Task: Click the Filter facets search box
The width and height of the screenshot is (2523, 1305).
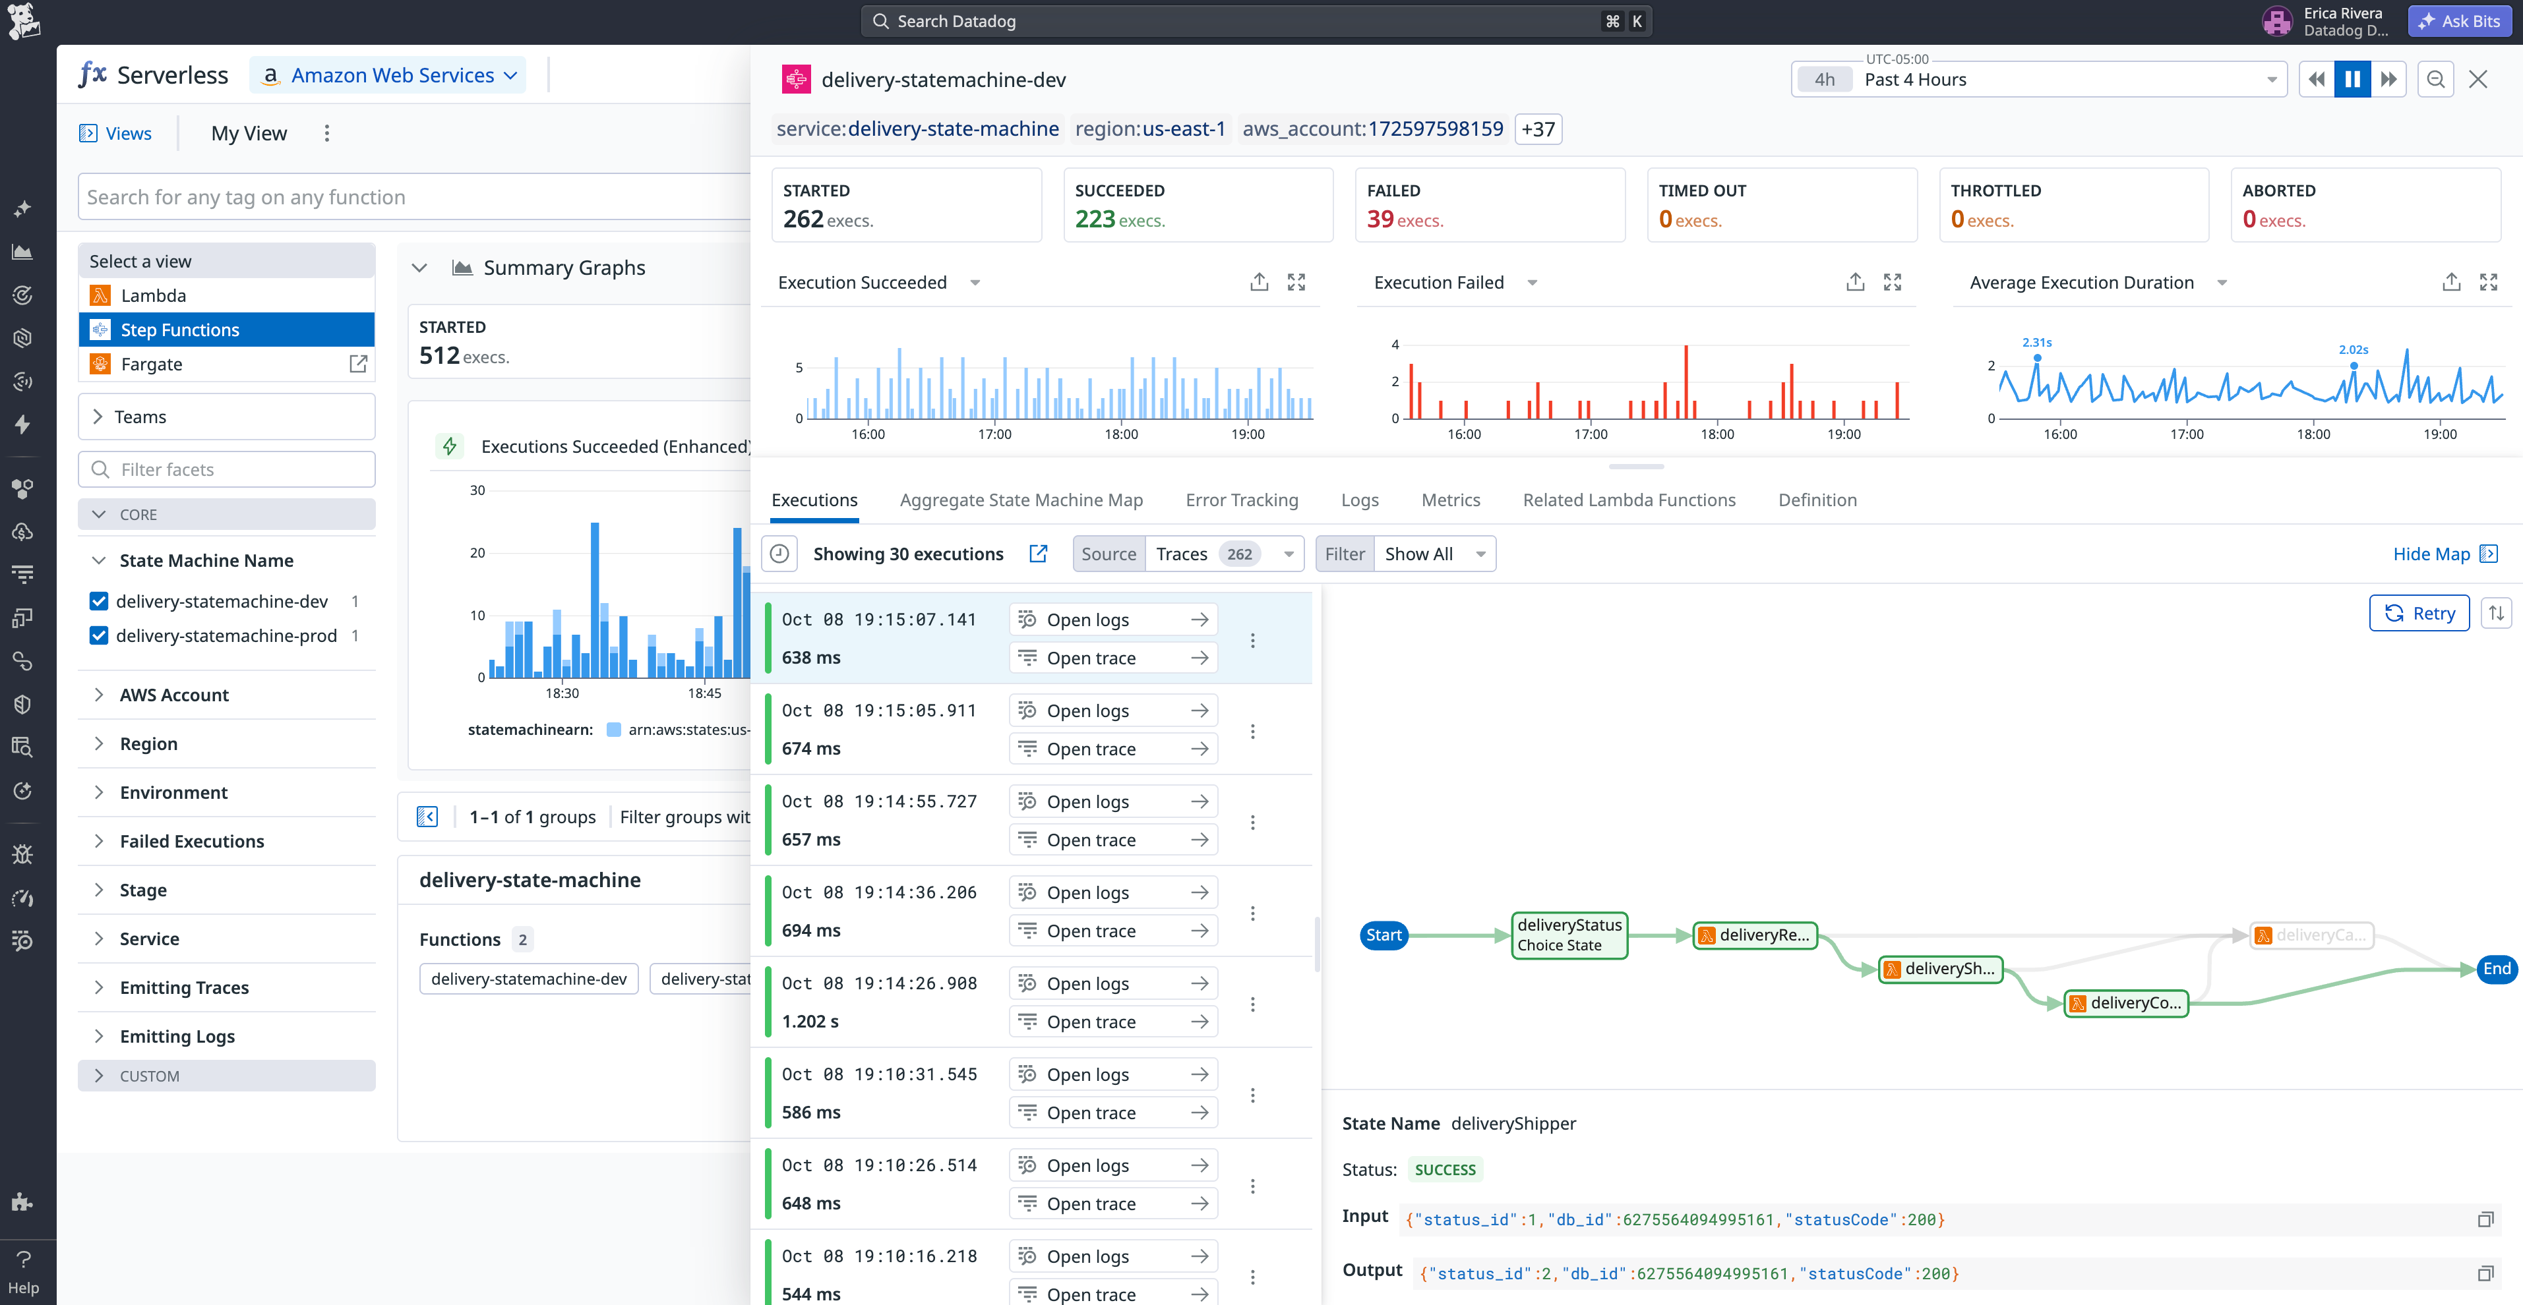Action: (x=226, y=469)
